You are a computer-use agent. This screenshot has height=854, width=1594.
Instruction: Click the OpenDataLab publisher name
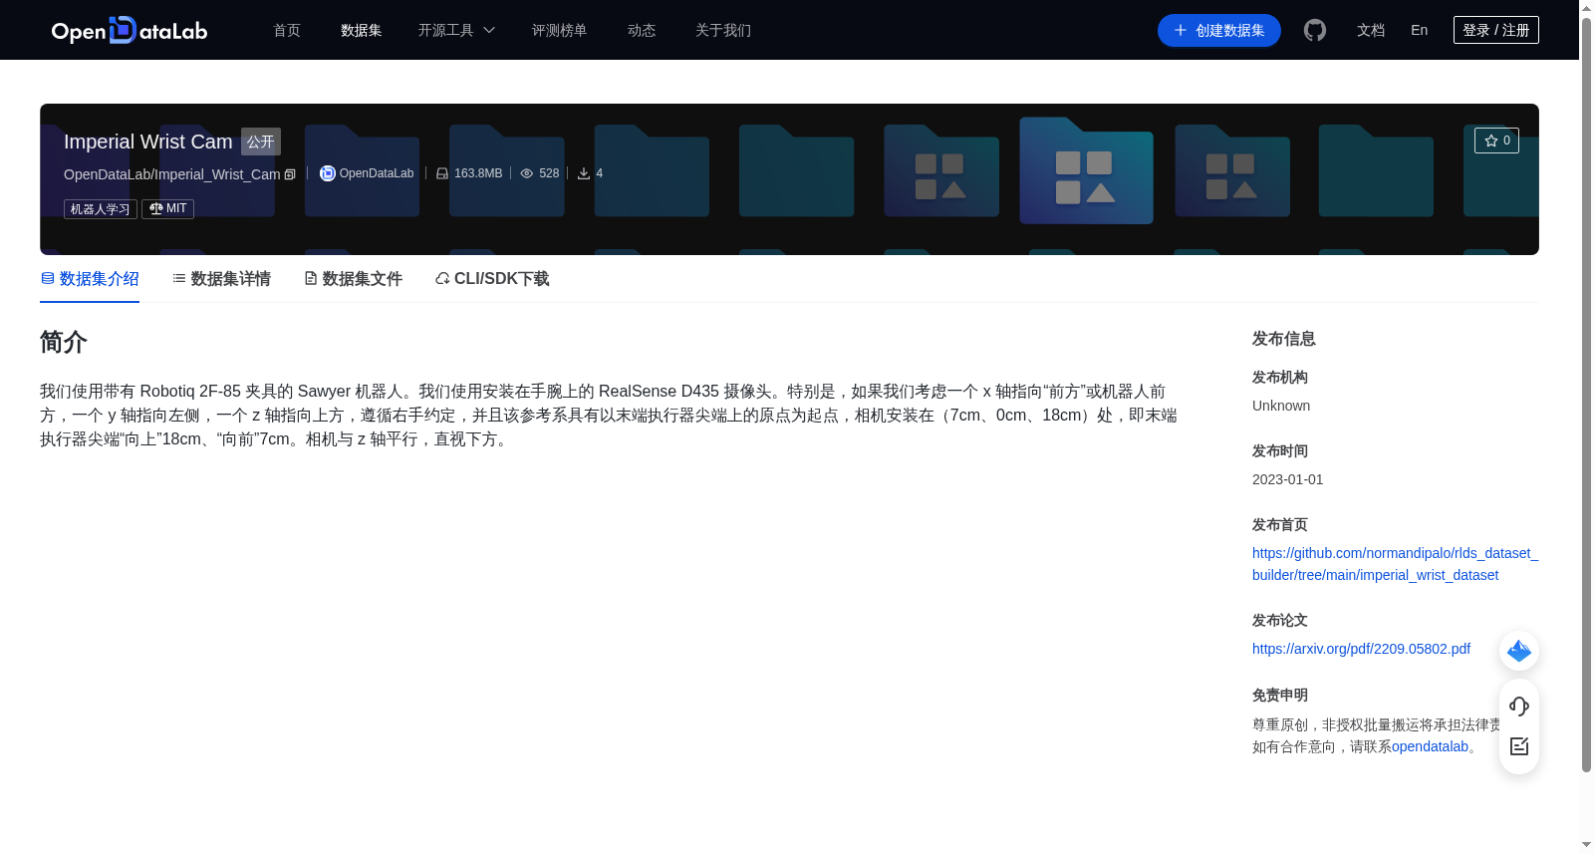[376, 173]
